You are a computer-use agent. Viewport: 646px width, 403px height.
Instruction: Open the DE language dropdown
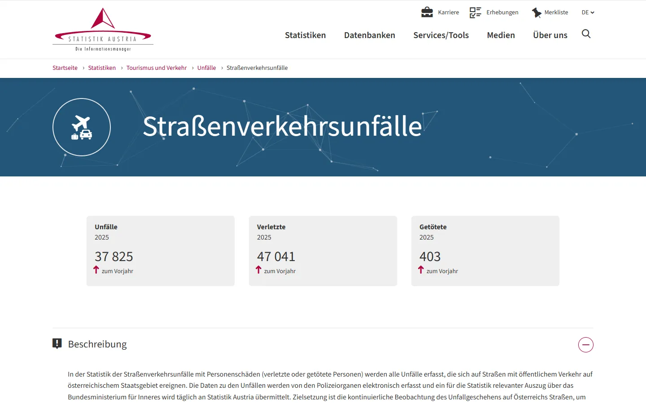(588, 13)
